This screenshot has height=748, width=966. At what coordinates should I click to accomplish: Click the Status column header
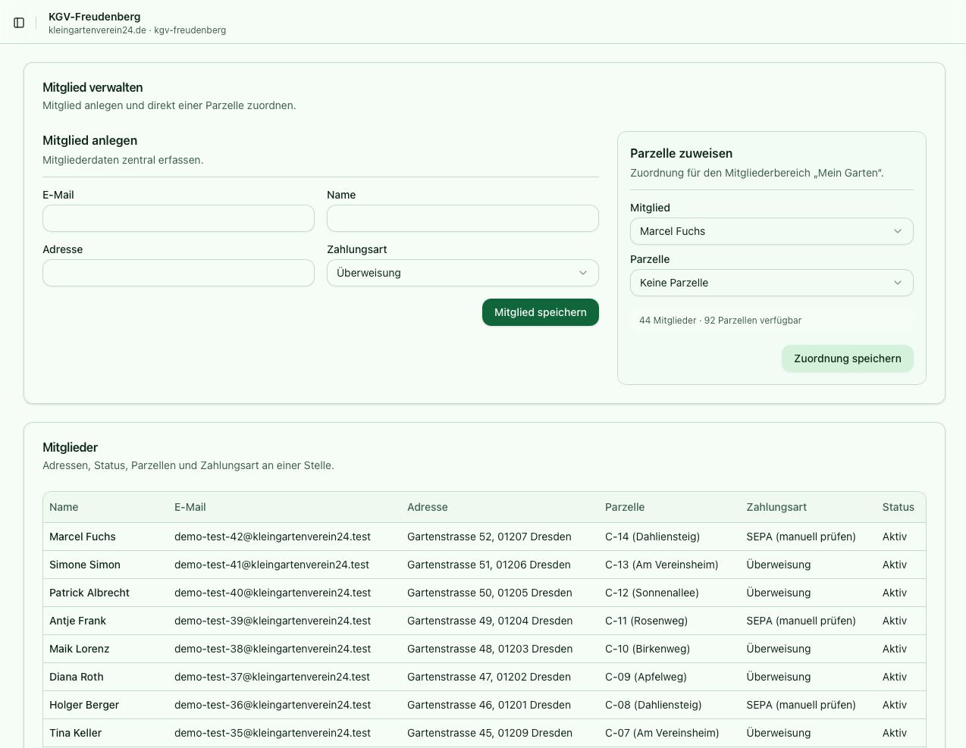click(x=899, y=507)
